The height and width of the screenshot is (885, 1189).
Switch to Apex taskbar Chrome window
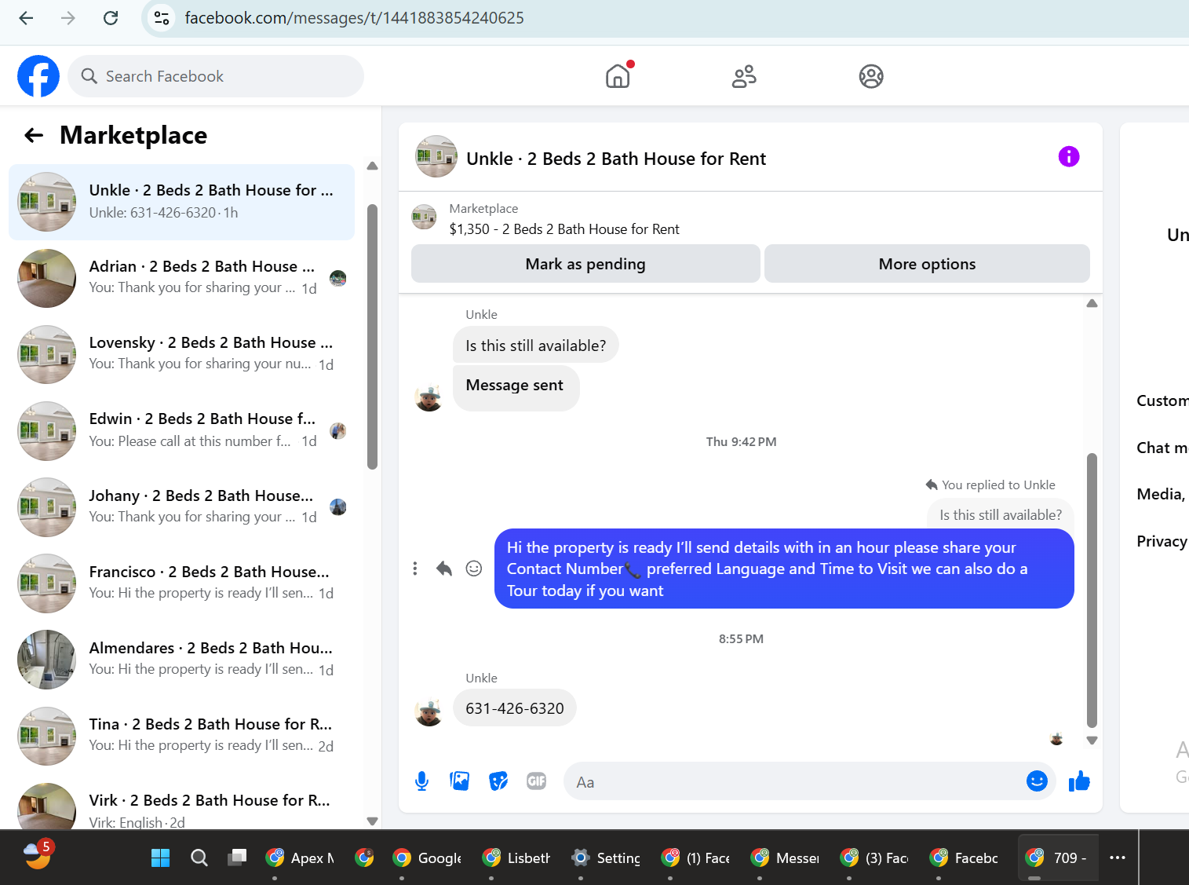point(300,858)
